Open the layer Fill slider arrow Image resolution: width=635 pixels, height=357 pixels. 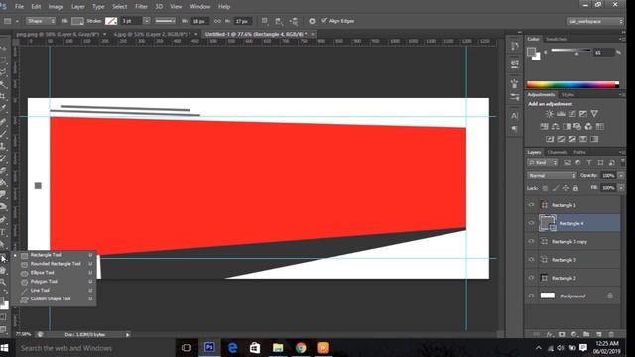tap(621, 188)
